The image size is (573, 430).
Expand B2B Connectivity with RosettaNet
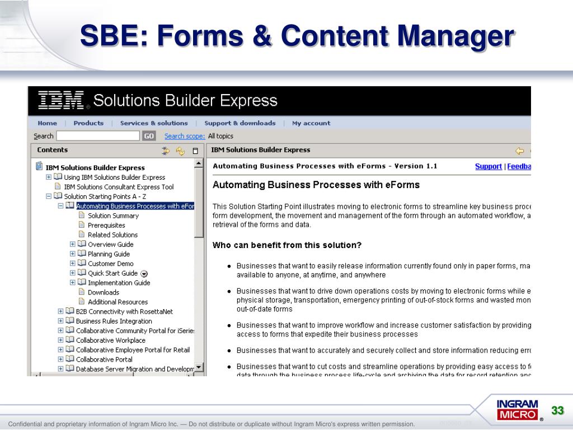click(x=60, y=311)
